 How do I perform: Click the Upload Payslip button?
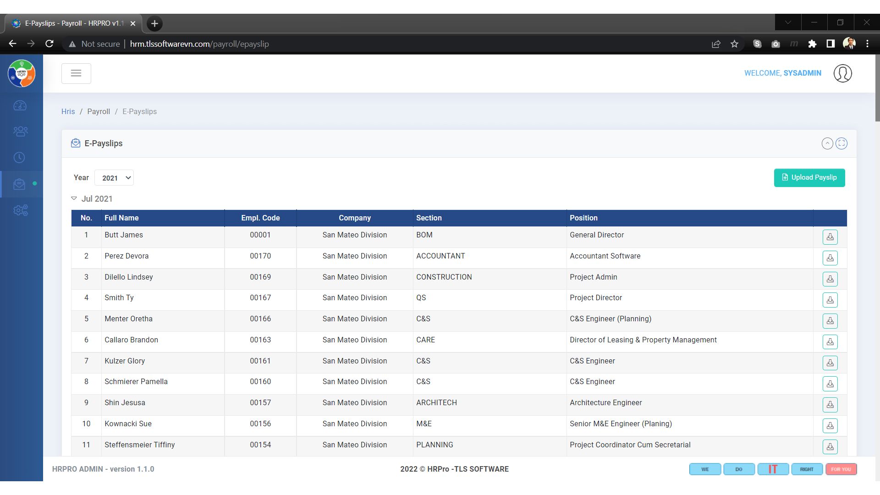point(809,178)
